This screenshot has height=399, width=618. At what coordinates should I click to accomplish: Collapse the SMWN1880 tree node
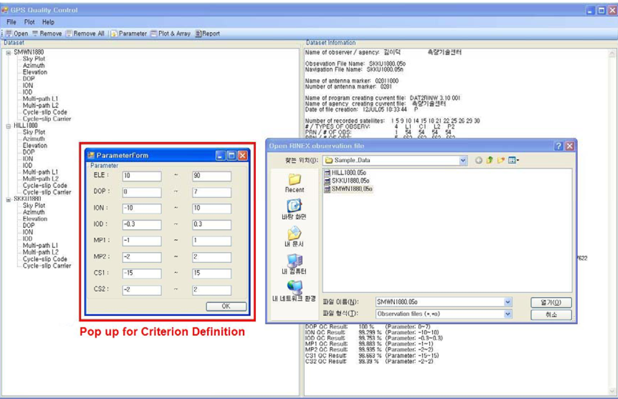click(9, 52)
